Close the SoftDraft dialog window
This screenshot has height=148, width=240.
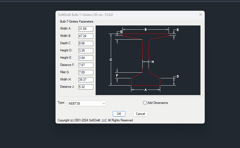point(200,15)
